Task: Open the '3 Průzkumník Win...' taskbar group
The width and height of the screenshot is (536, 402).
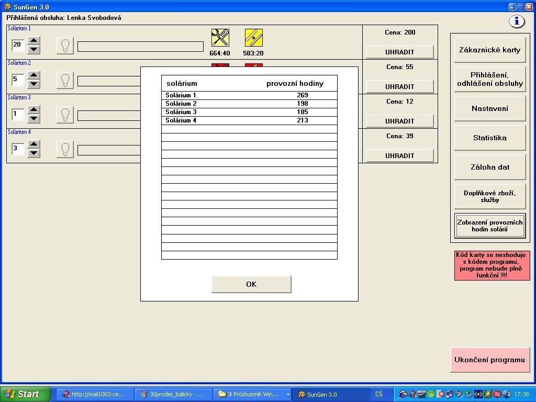Action: pos(252,394)
